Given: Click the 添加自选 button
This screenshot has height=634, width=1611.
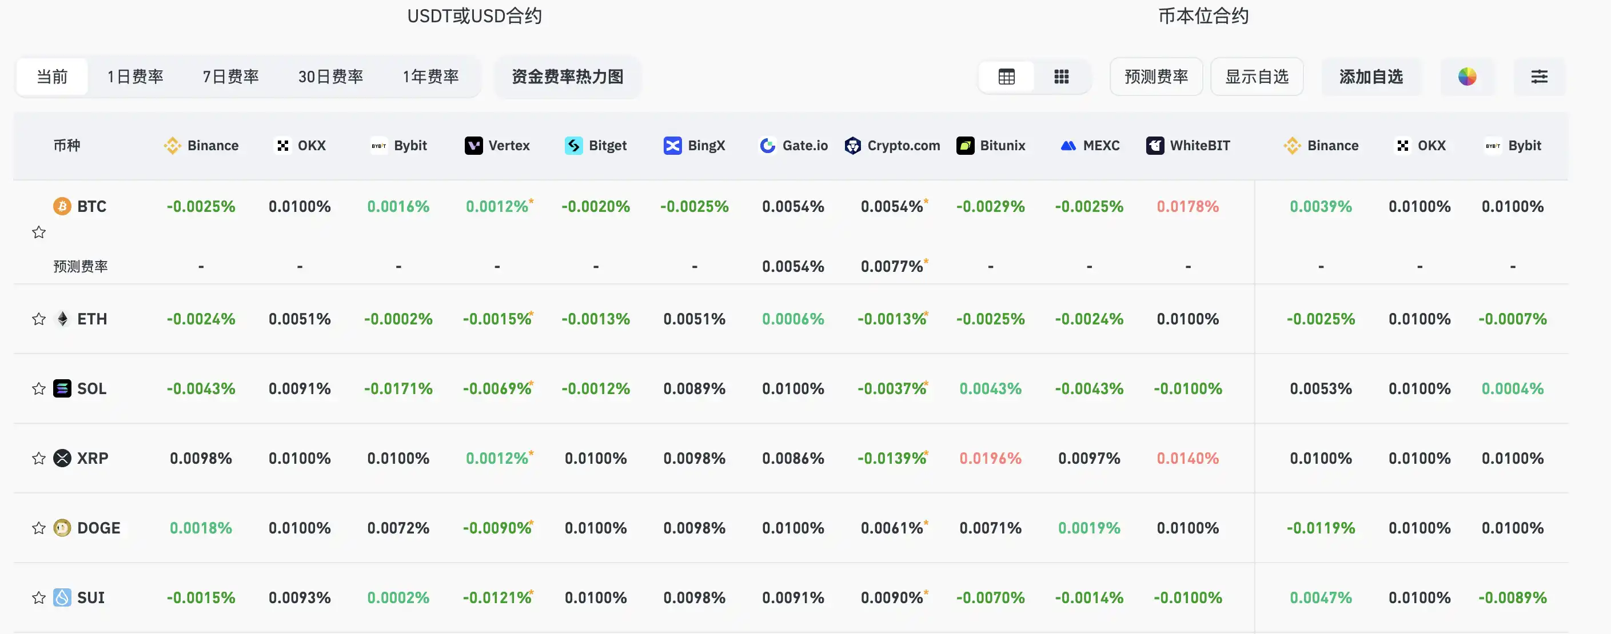Looking at the screenshot, I should [1371, 77].
